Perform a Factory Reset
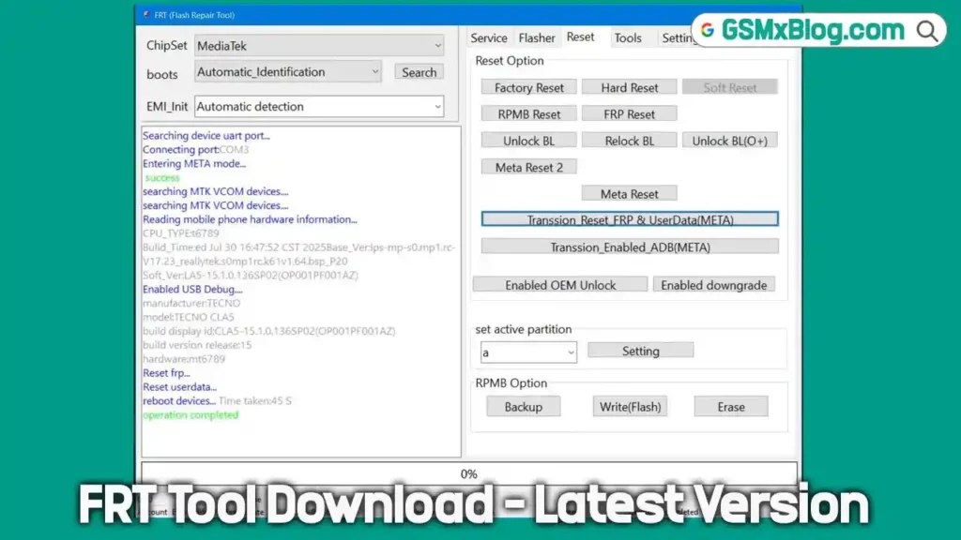Image resolution: width=961 pixels, height=540 pixels. click(x=527, y=87)
